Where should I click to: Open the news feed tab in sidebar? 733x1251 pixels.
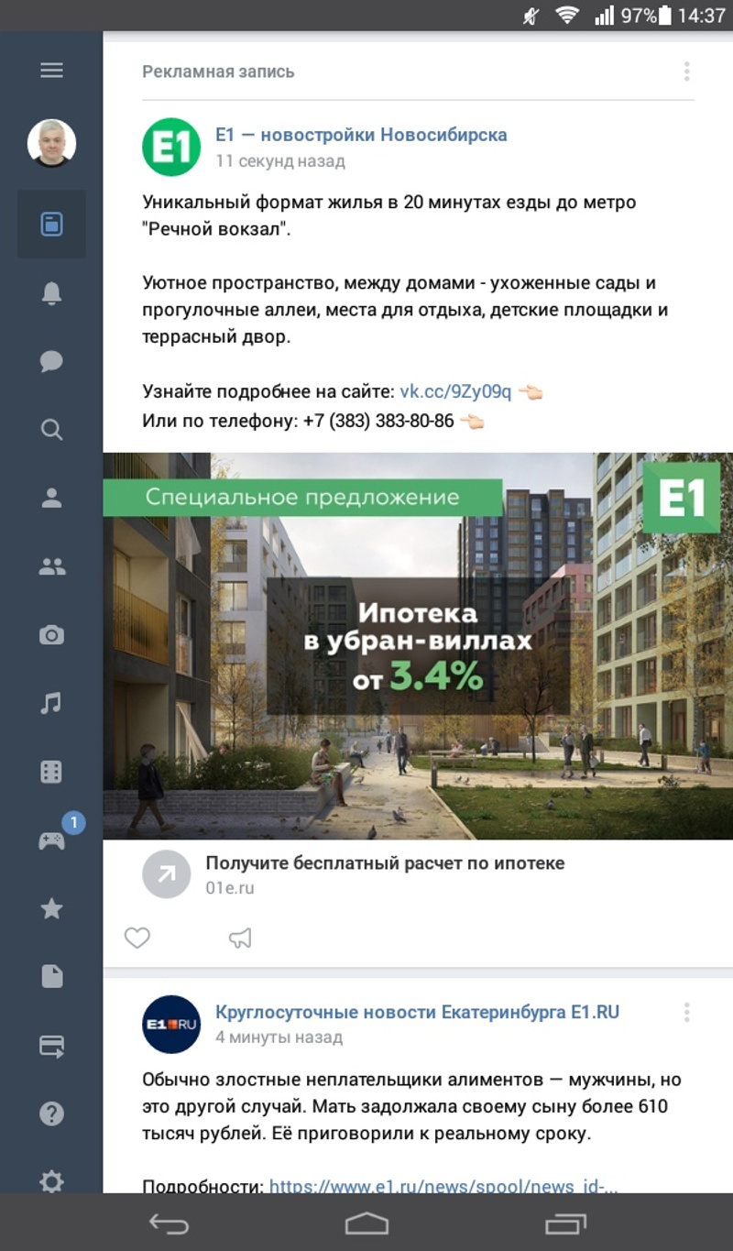51,224
